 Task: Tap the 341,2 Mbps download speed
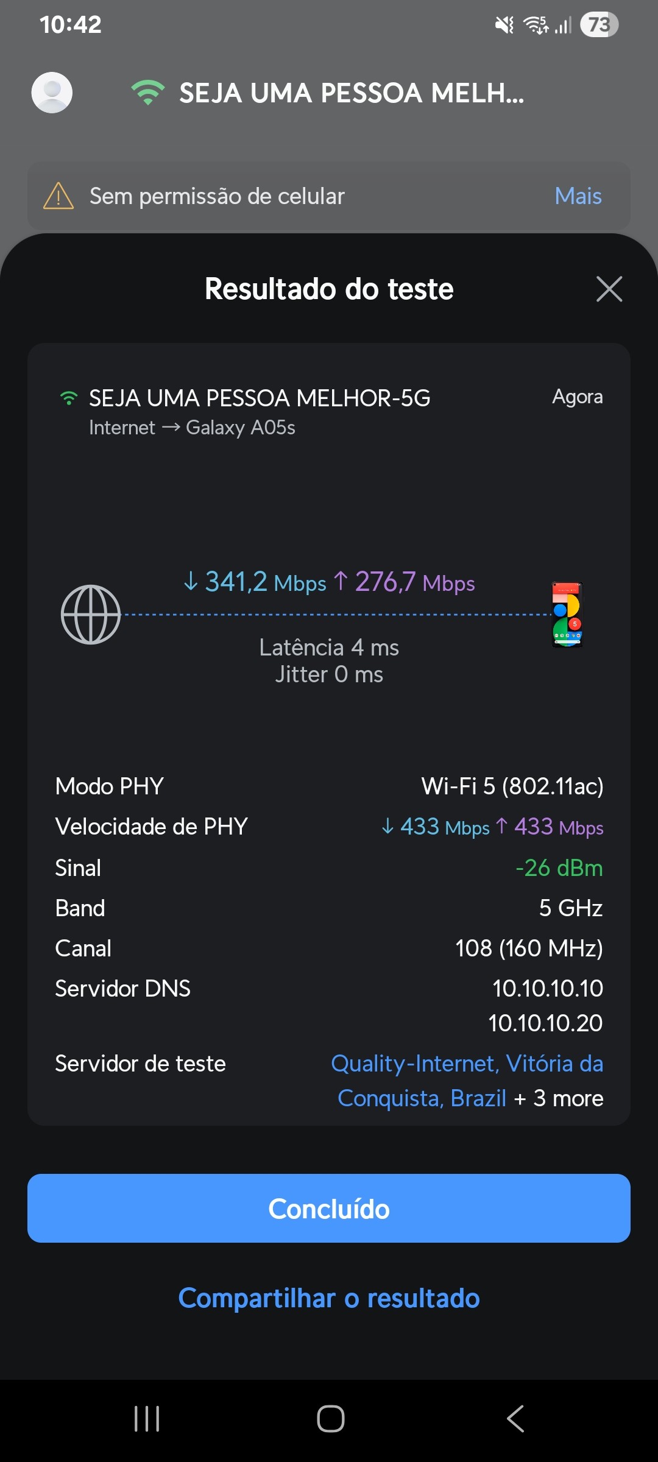coord(255,582)
